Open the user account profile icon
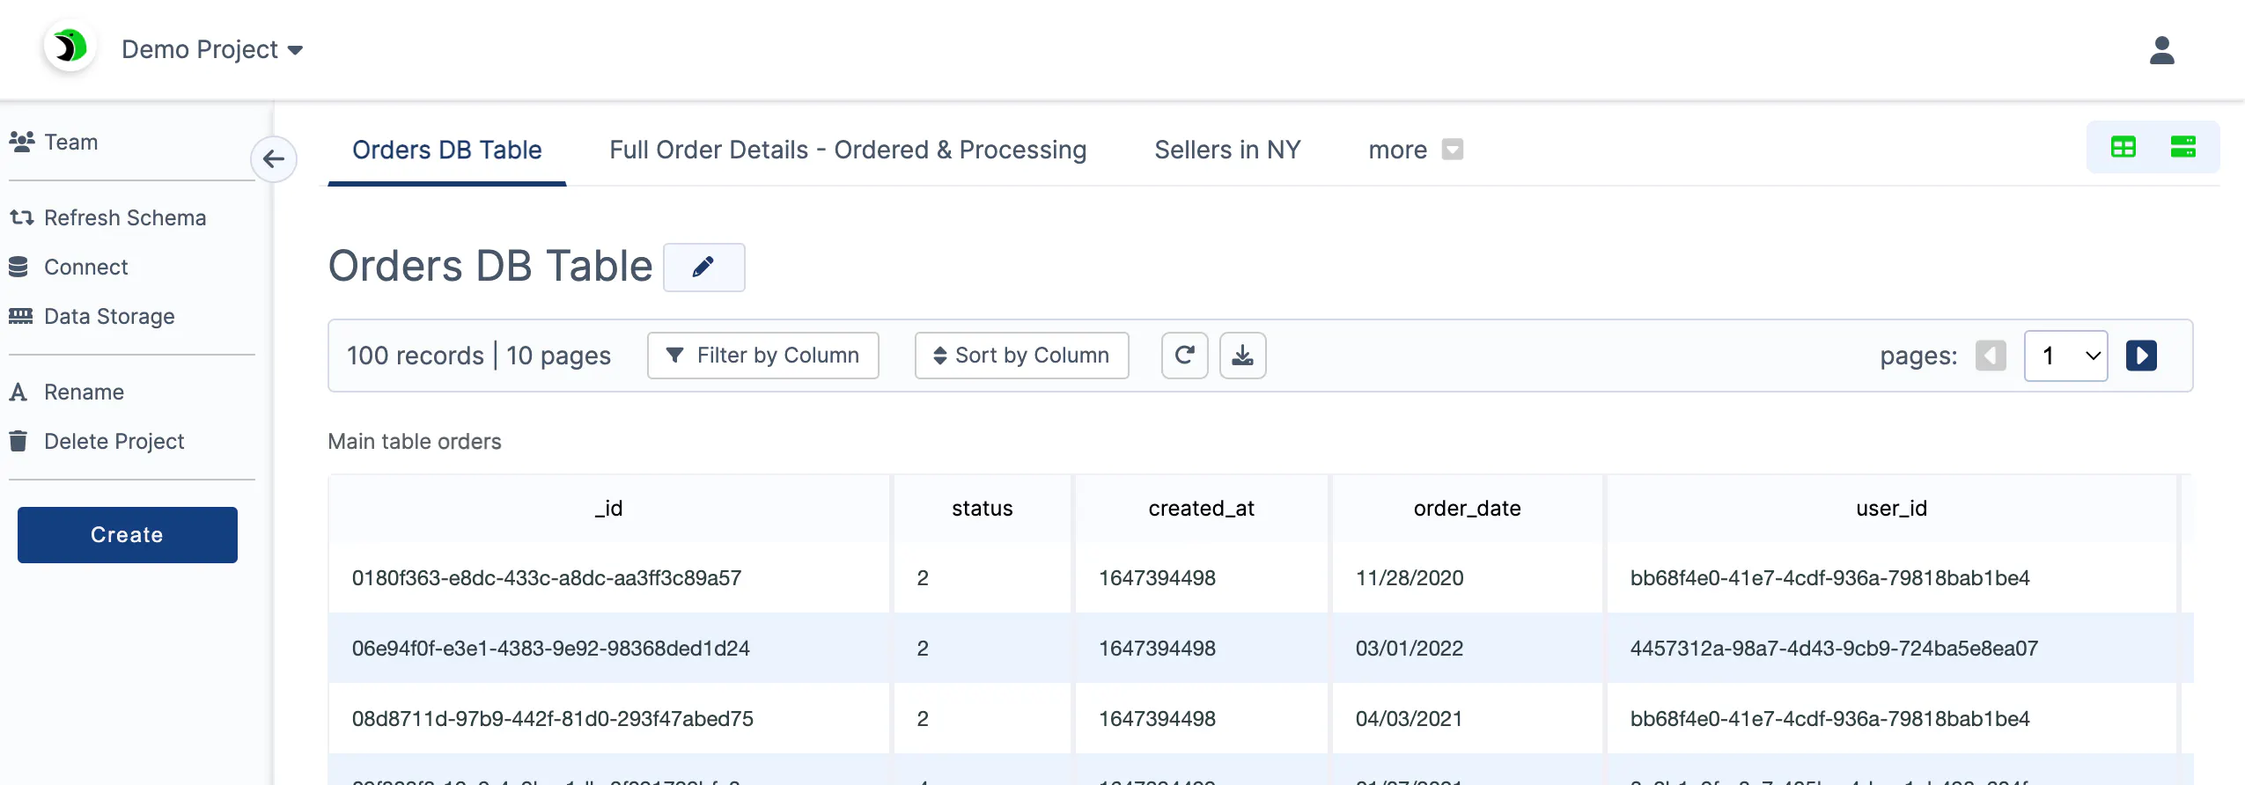 (2161, 50)
